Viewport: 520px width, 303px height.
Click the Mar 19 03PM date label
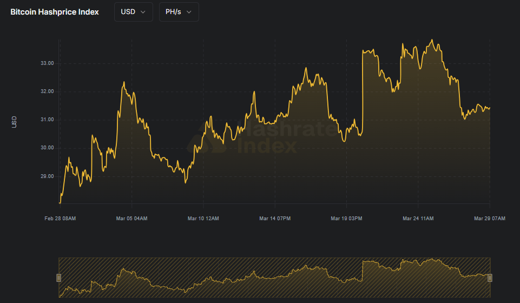[346, 219]
